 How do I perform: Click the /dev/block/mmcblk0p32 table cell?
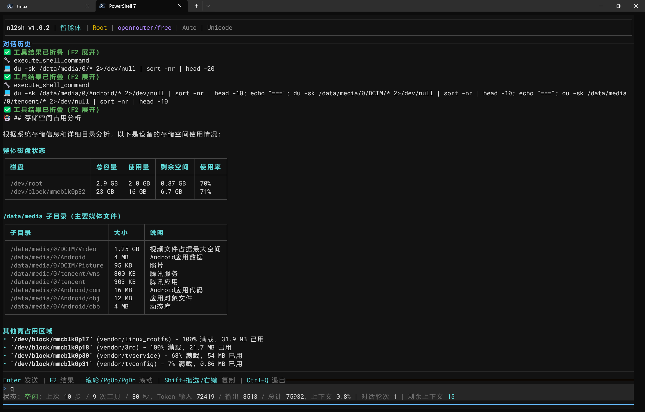click(48, 192)
